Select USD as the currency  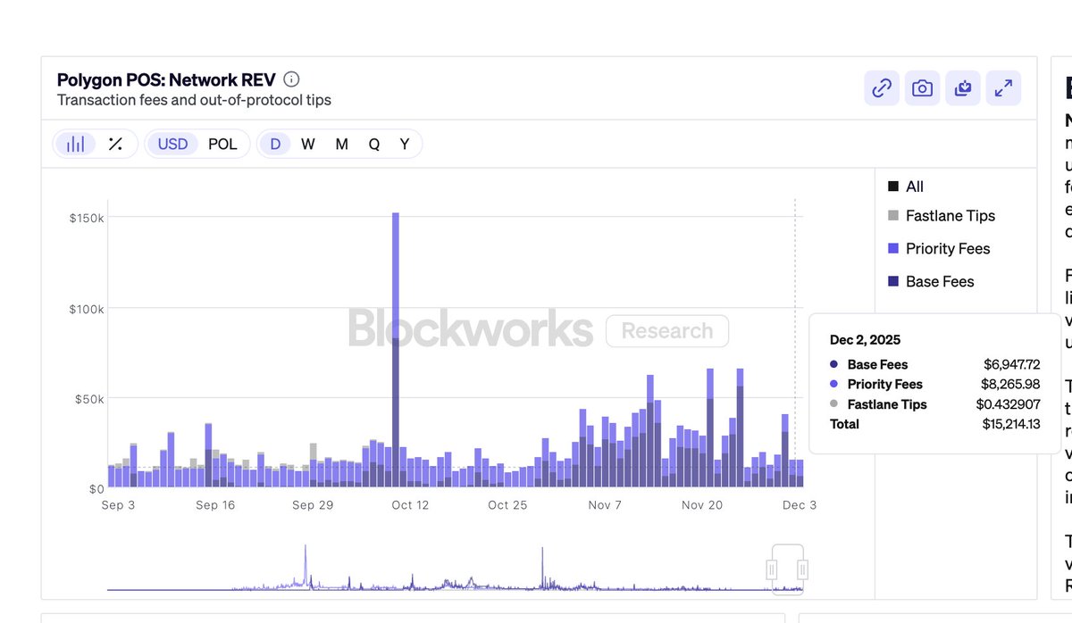click(x=172, y=144)
